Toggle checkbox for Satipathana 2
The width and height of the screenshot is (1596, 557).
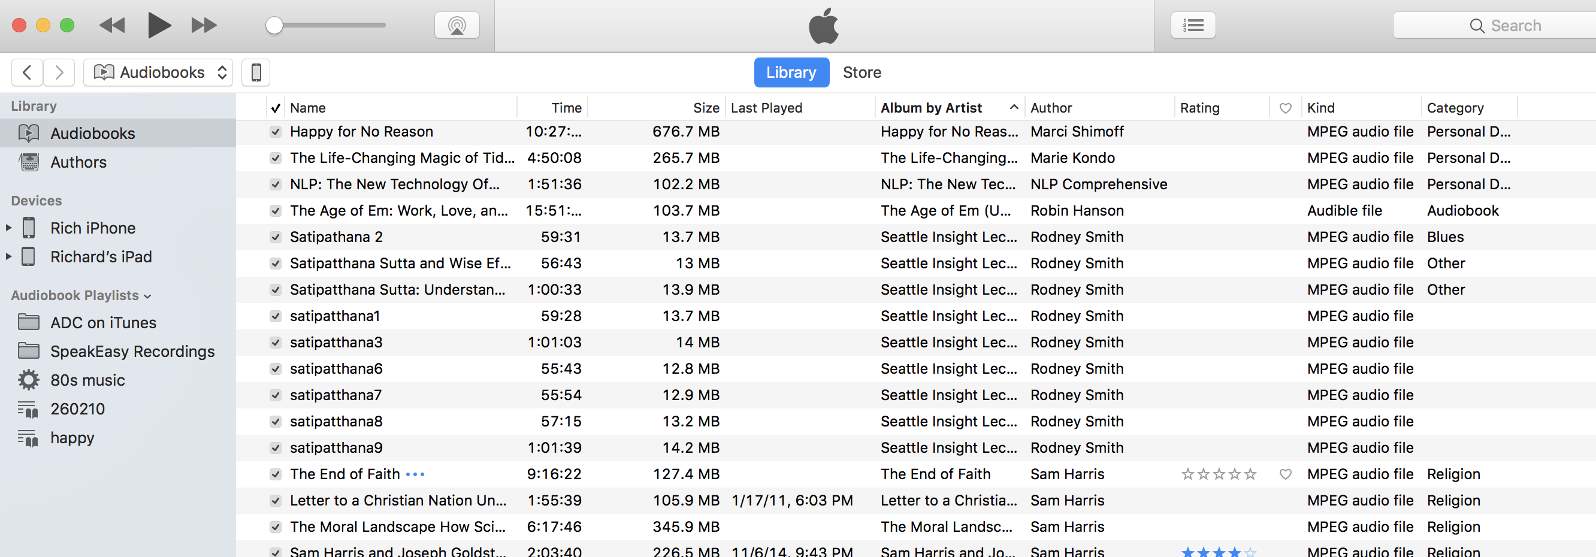[x=276, y=237]
